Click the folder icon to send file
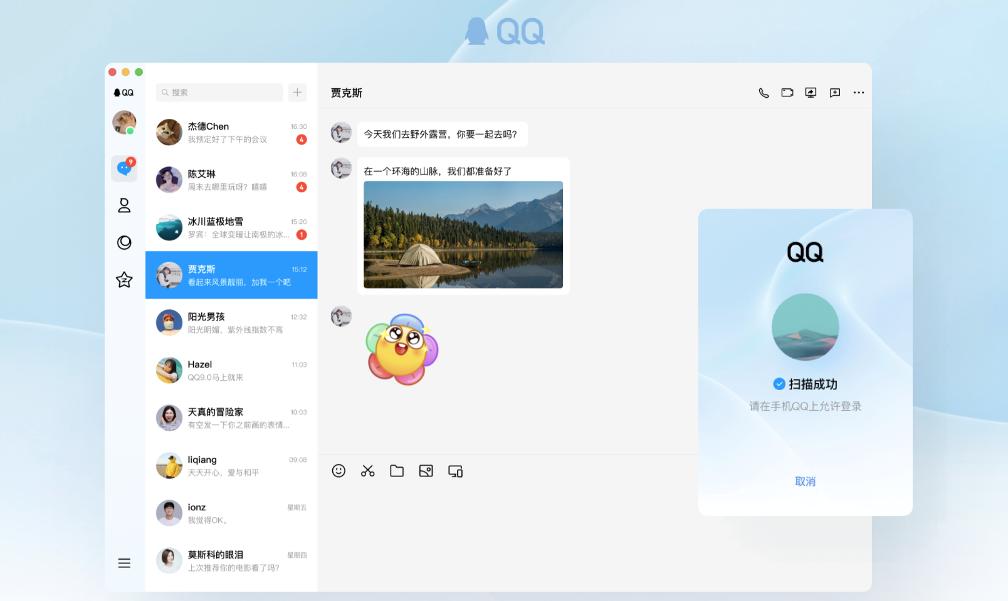The width and height of the screenshot is (1008, 601). 397,471
